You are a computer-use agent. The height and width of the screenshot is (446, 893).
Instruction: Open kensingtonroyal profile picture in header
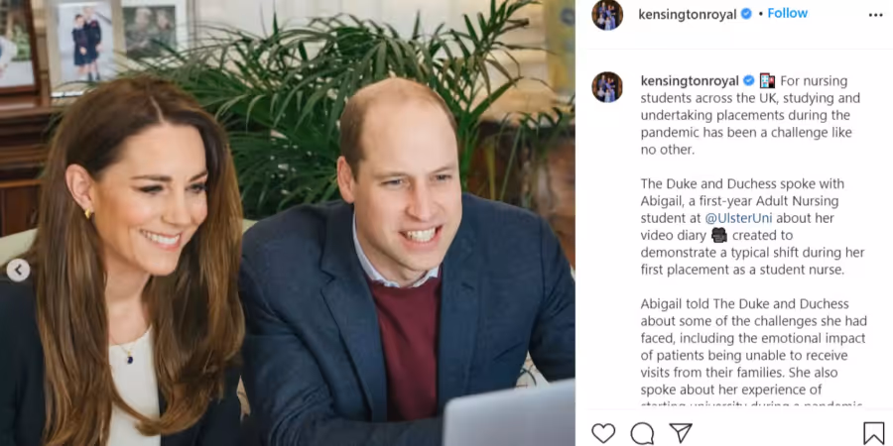click(607, 15)
